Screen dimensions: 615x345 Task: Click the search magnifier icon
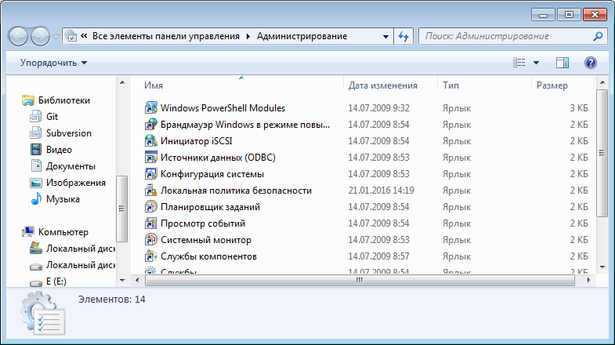(598, 36)
